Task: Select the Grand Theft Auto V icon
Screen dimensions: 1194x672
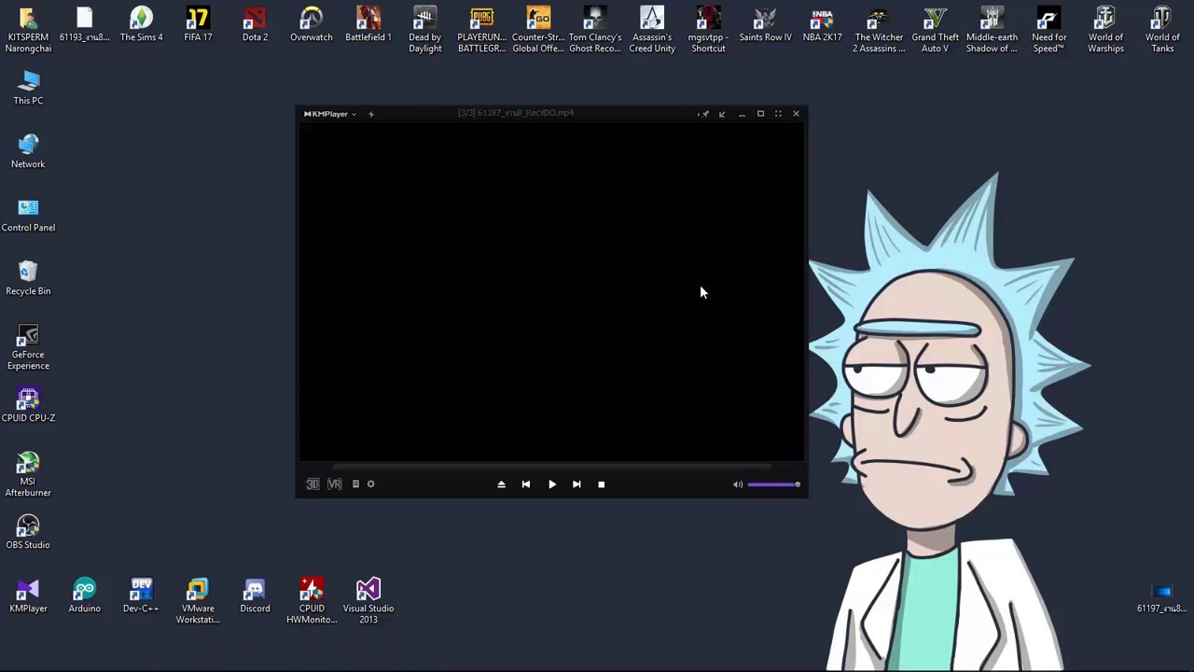Action: coord(935,30)
